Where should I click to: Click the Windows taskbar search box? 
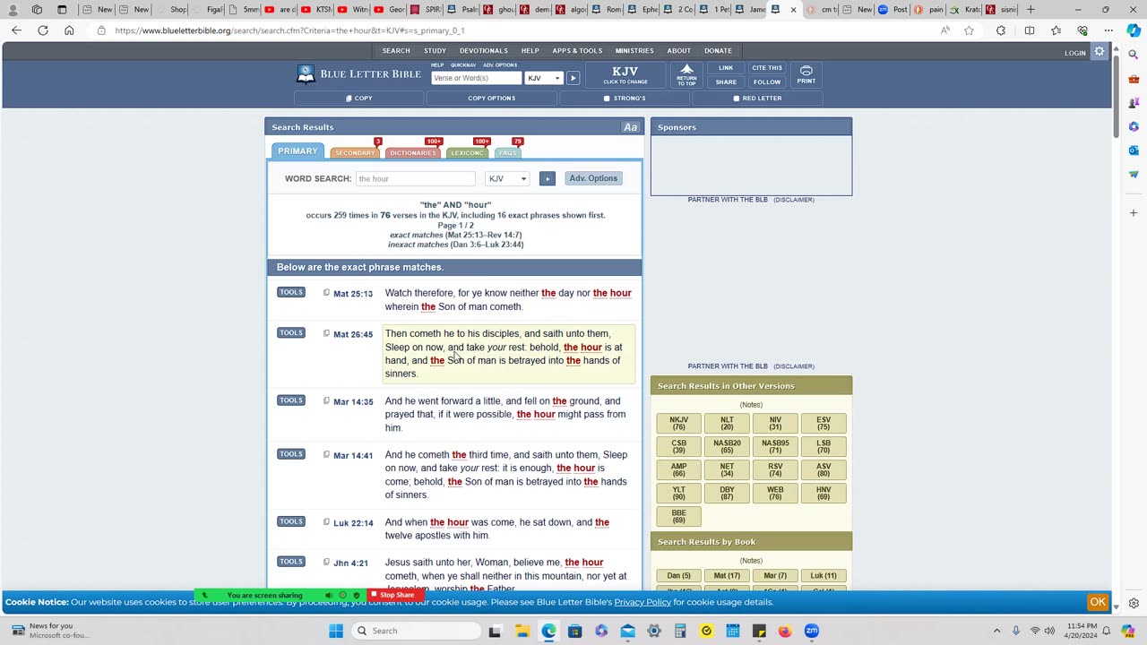(414, 631)
